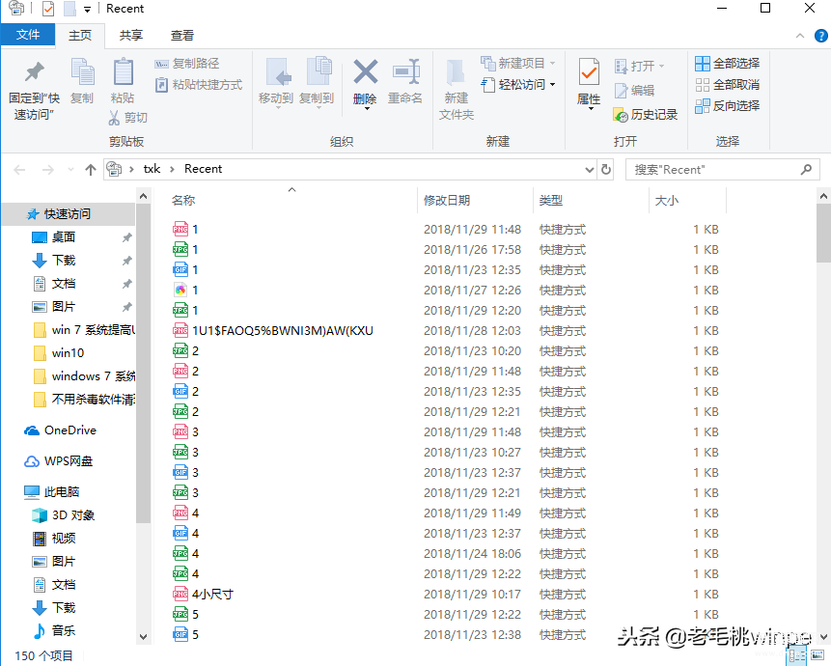Sort by 类型 (Type) column header
The image size is (831, 666).
point(551,200)
